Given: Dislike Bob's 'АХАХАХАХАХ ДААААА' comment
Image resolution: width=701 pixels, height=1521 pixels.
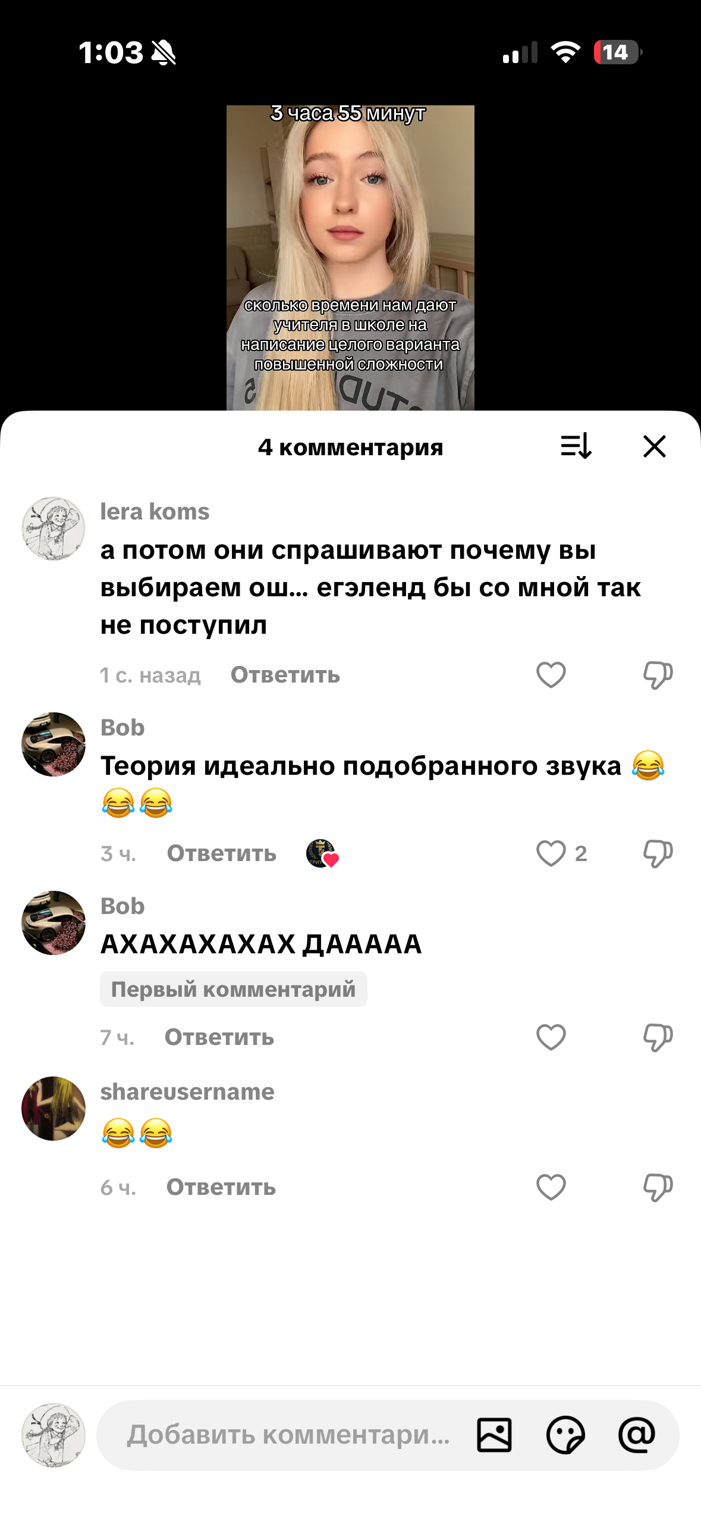Looking at the screenshot, I should (658, 1037).
